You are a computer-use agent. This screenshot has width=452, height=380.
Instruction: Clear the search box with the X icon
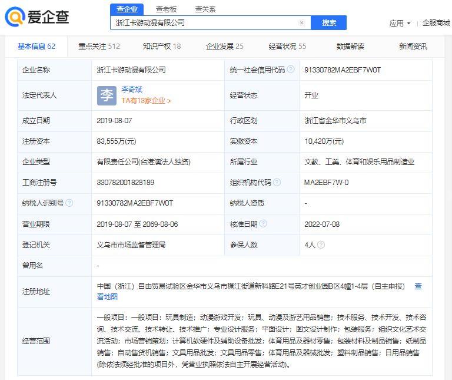(301, 23)
